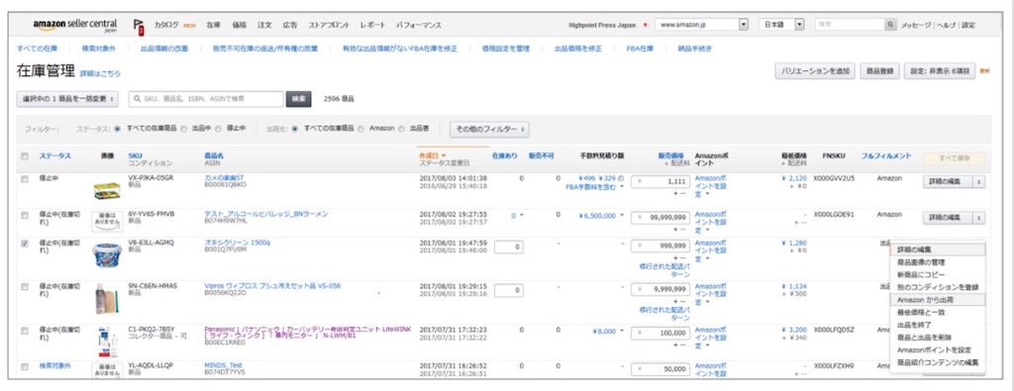Open Vipros VS-056 product thumbnail
This screenshot has width=1014, height=391.
pyautogui.click(x=107, y=299)
